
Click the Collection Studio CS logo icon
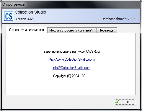click(9, 16)
